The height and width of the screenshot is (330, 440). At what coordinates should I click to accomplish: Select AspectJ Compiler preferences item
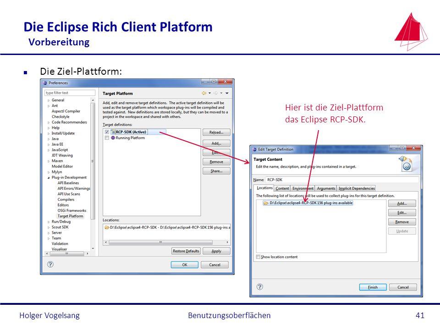pyautogui.click(x=66, y=111)
